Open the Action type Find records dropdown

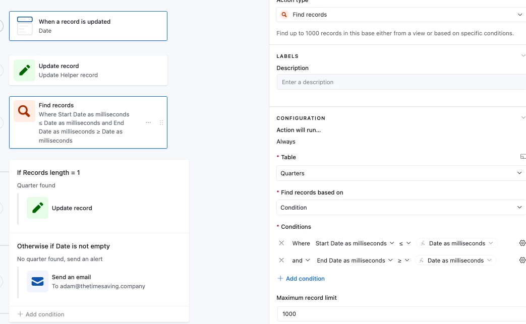point(401,15)
